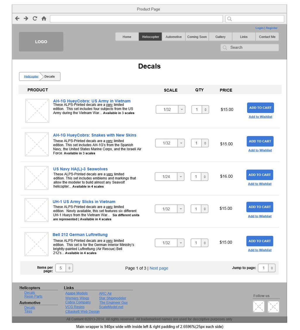Click the second Follow us social icon
The width and height of the screenshot is (300, 330).
[x=273, y=307]
